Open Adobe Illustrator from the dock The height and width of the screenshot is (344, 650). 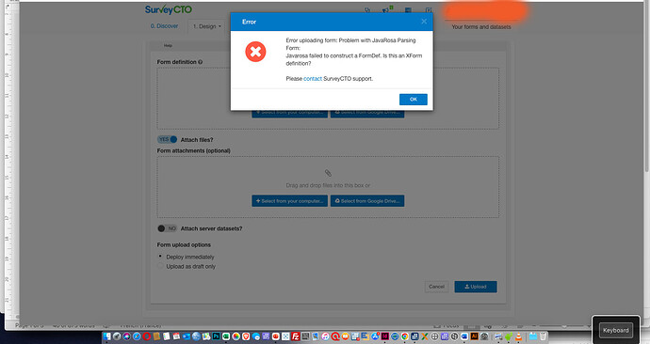474,336
